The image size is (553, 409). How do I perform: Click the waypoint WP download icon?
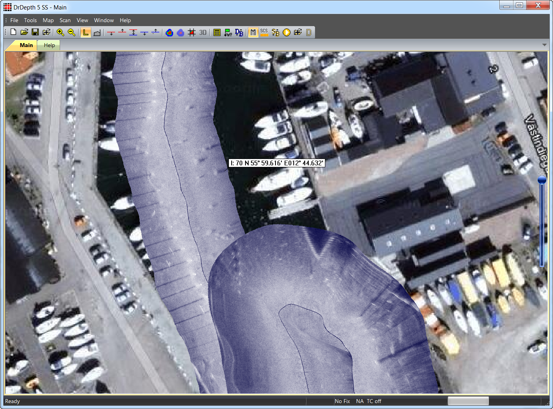(x=228, y=32)
